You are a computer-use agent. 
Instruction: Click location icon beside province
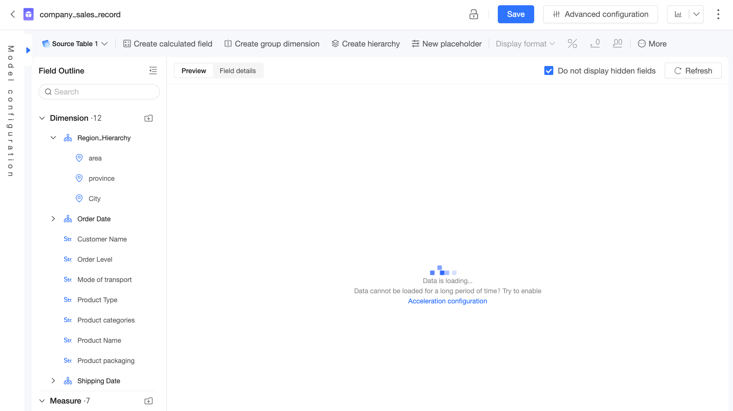tap(79, 178)
